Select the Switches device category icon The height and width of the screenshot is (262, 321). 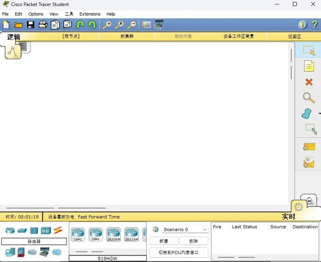click(22, 230)
